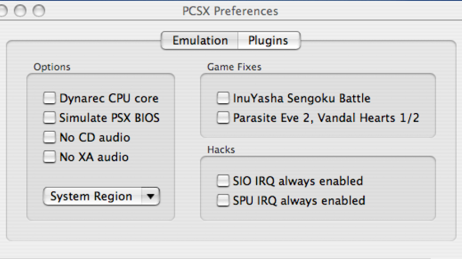The image size is (462, 259).
Task: Click the Hacks group heading
Action: [221, 149]
